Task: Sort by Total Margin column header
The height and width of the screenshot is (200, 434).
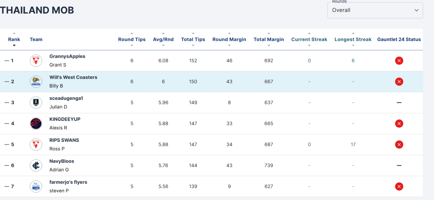Action: pyautogui.click(x=269, y=39)
